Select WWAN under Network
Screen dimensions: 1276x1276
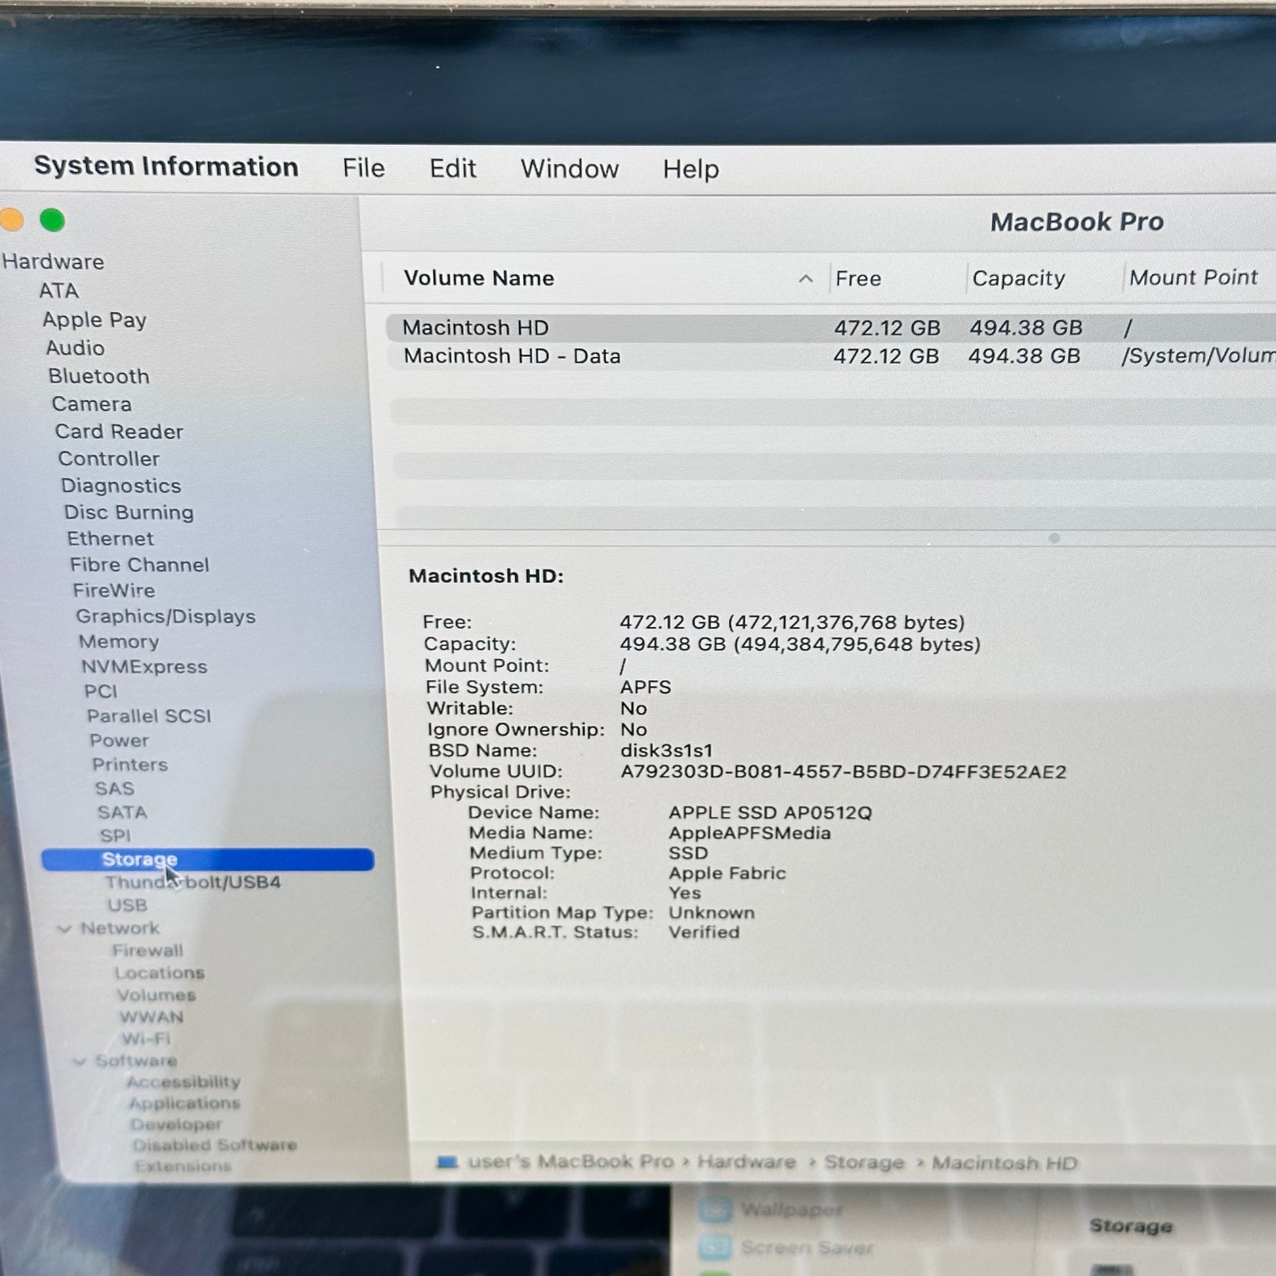pos(151,1017)
